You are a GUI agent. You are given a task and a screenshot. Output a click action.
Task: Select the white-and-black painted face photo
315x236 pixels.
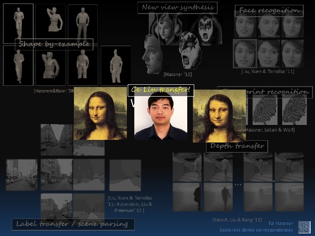point(206,30)
